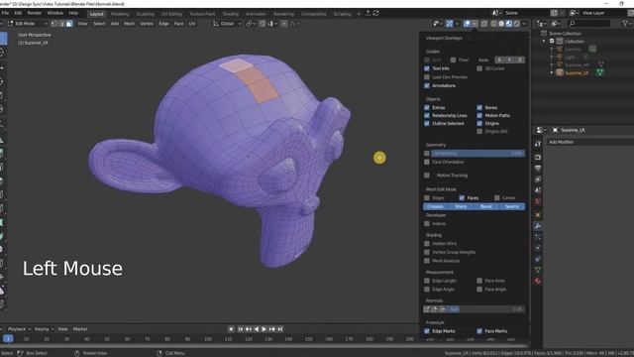The image size is (634, 357).
Task: Select vertex select mode icon
Action: point(54,24)
